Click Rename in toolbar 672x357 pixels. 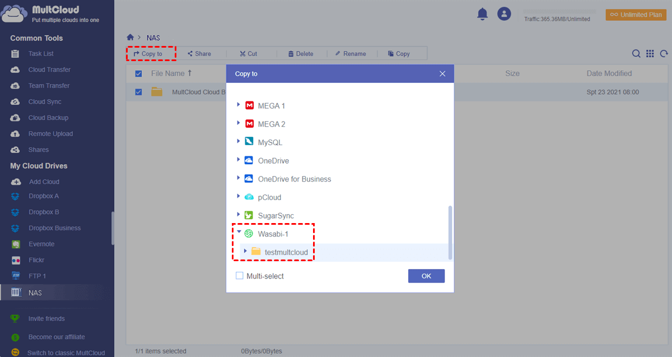351,54
